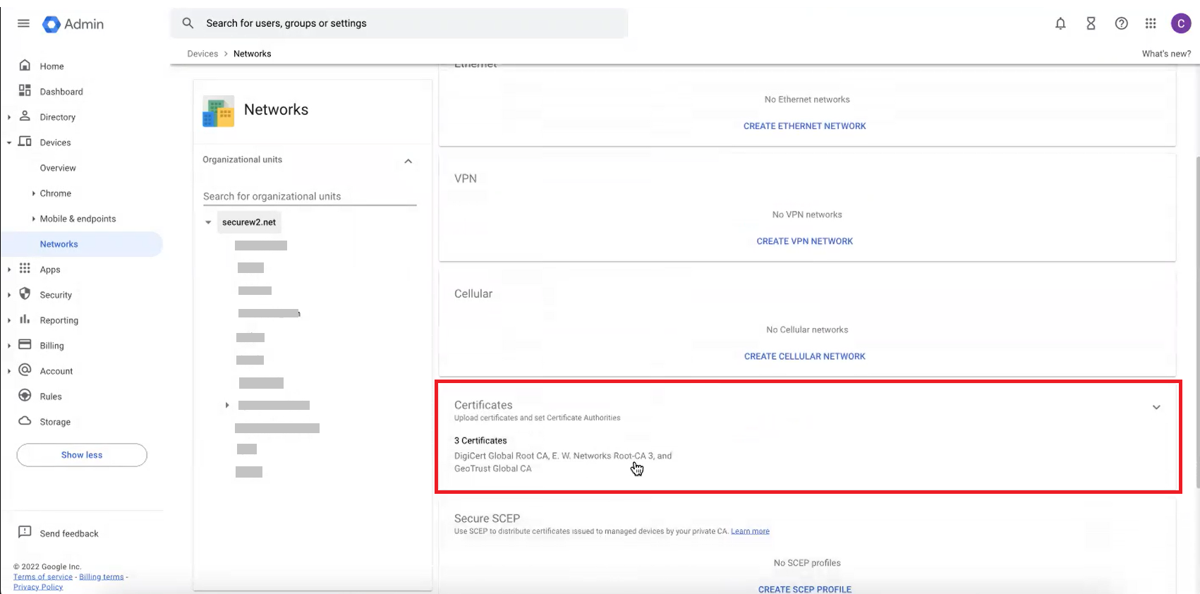The height and width of the screenshot is (594, 1200).
Task: Open the tasks hourglass icon
Action: click(1091, 23)
